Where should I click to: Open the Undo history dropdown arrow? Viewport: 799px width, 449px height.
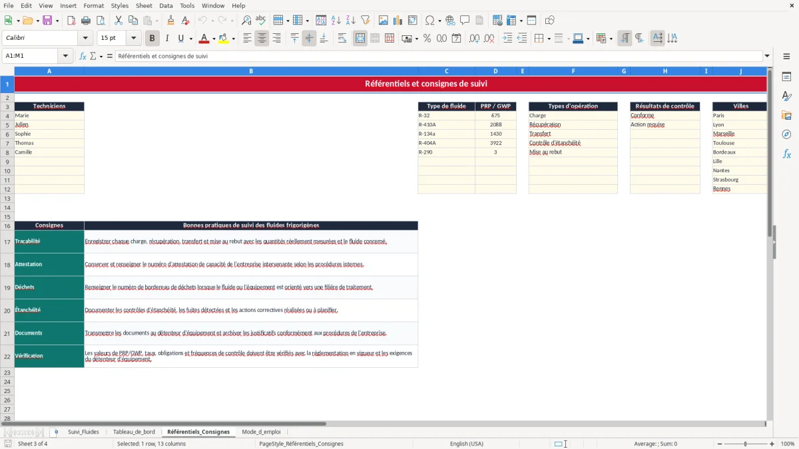click(x=212, y=21)
